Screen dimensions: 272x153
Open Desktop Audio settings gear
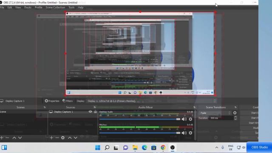coord(190,119)
